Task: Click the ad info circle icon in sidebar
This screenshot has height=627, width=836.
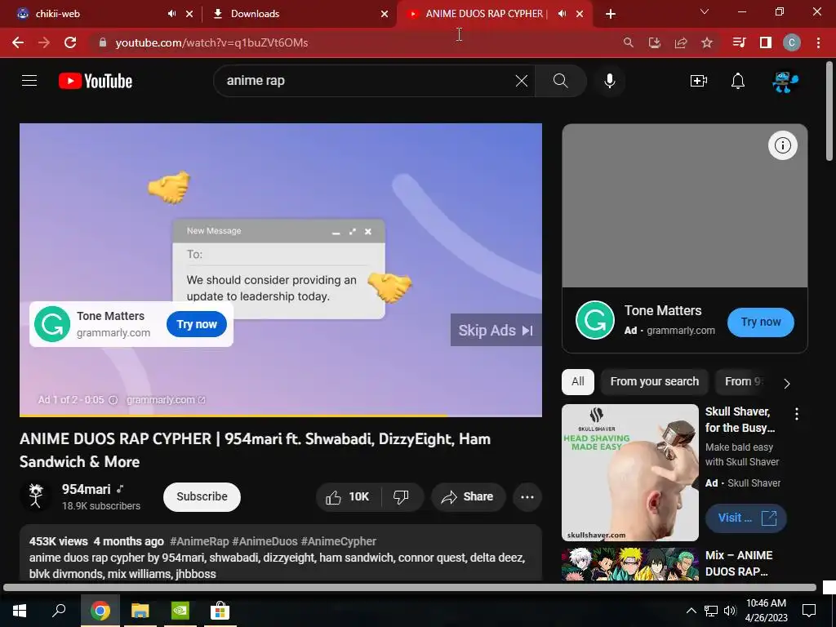Action: (x=782, y=145)
